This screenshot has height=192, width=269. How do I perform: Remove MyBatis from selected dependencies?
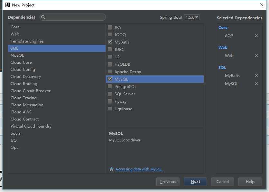pyautogui.click(x=256, y=76)
